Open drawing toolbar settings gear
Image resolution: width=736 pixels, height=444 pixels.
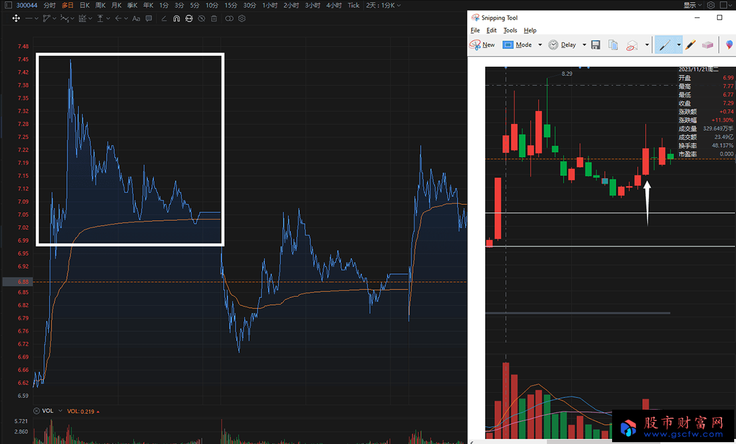(x=242, y=18)
